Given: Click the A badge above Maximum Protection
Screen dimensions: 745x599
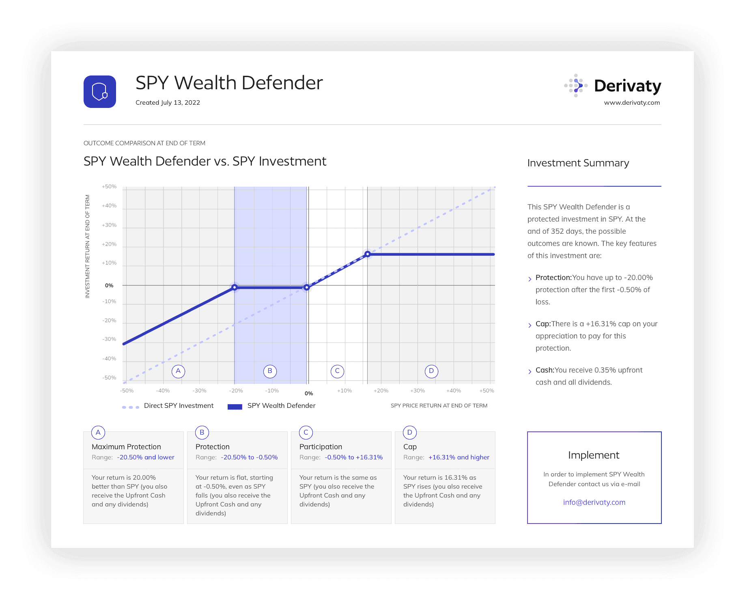Looking at the screenshot, I should (x=98, y=433).
